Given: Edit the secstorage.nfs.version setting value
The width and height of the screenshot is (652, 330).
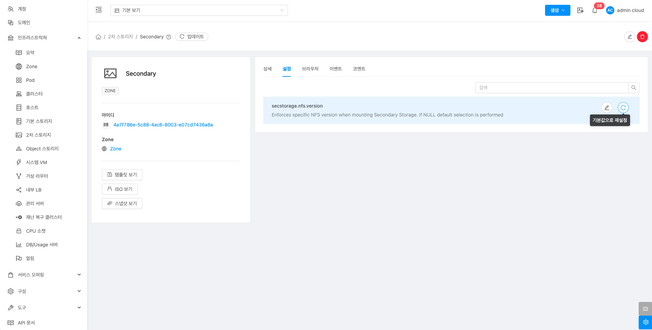Looking at the screenshot, I should tap(606, 108).
